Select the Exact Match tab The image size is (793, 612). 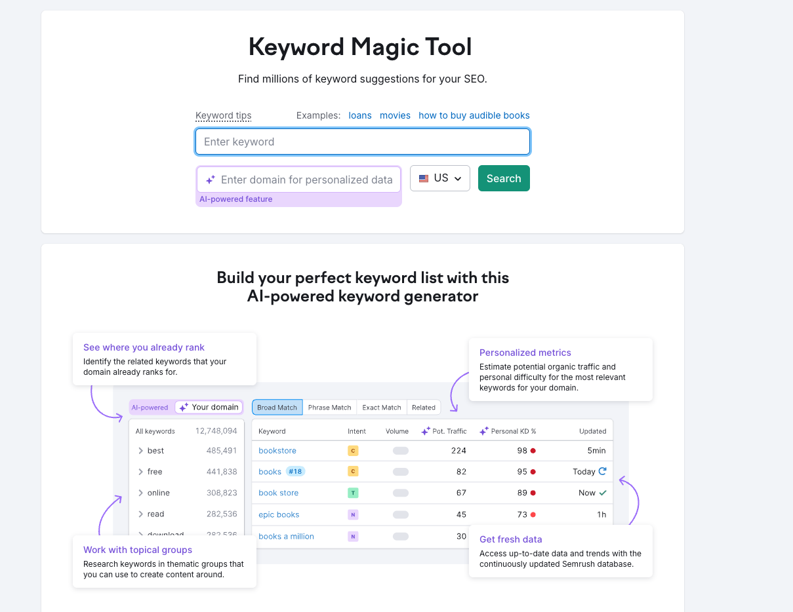(382, 407)
